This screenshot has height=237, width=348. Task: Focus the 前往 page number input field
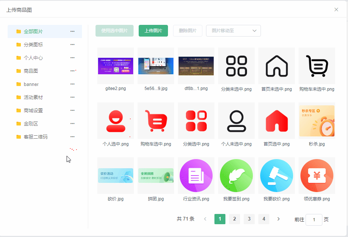(314, 220)
